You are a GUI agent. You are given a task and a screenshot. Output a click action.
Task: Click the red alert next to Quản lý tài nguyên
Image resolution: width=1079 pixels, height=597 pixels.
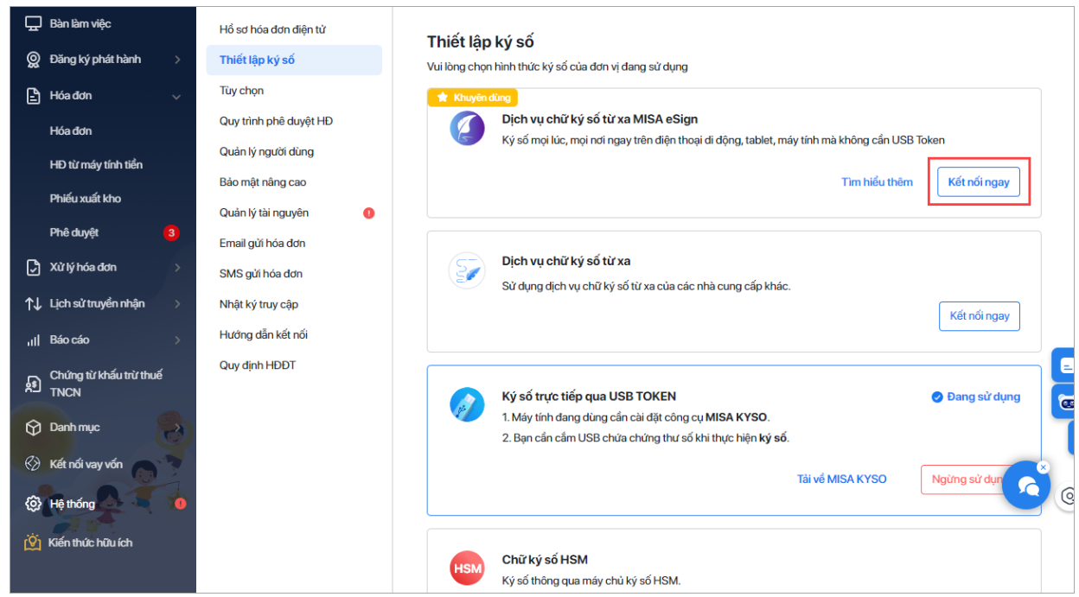(x=369, y=213)
